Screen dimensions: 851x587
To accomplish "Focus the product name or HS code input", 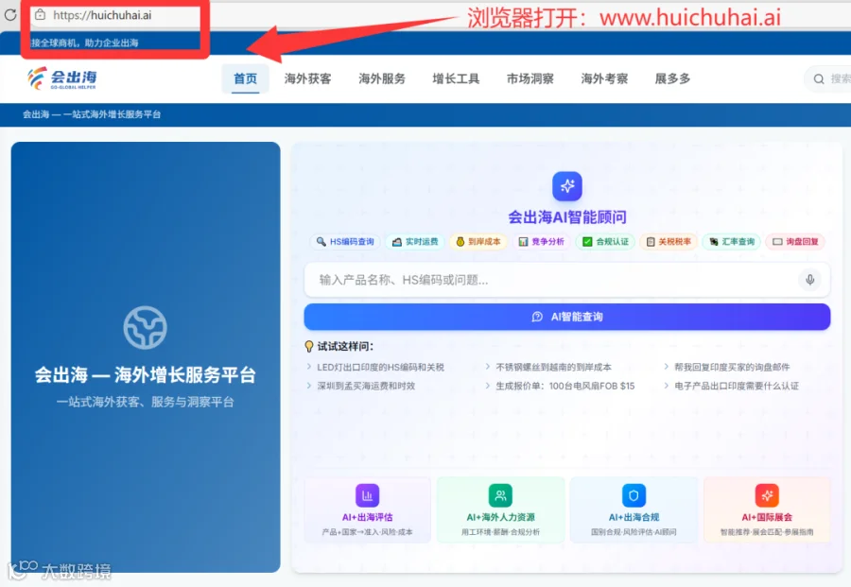I will (567, 280).
